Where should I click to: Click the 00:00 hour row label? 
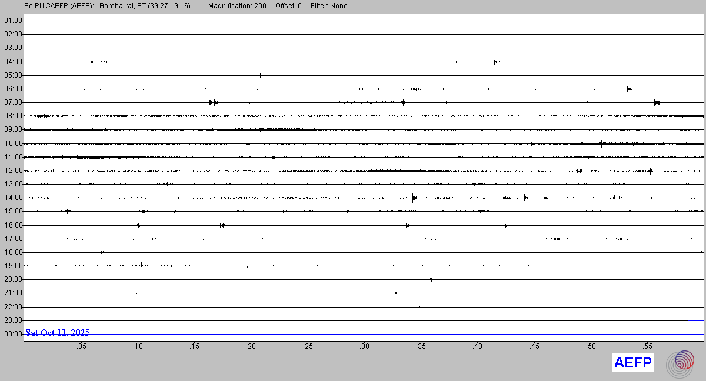coord(13,334)
